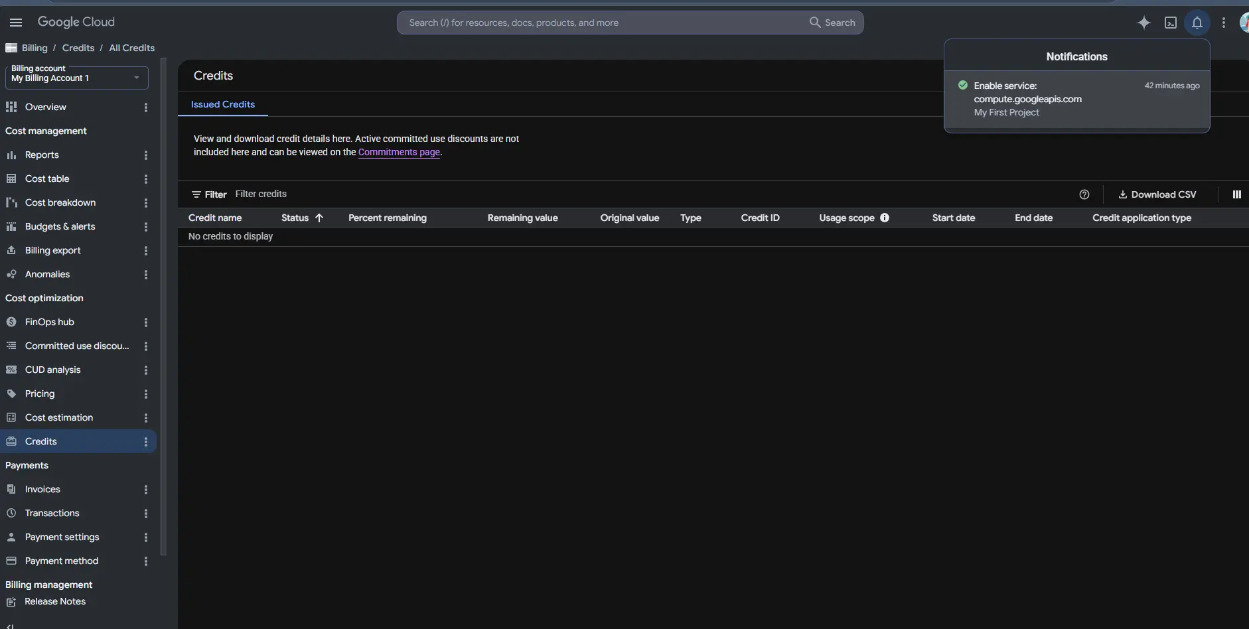Open Gemini AI assistant sparkle icon
The image size is (1249, 629).
[1143, 23]
